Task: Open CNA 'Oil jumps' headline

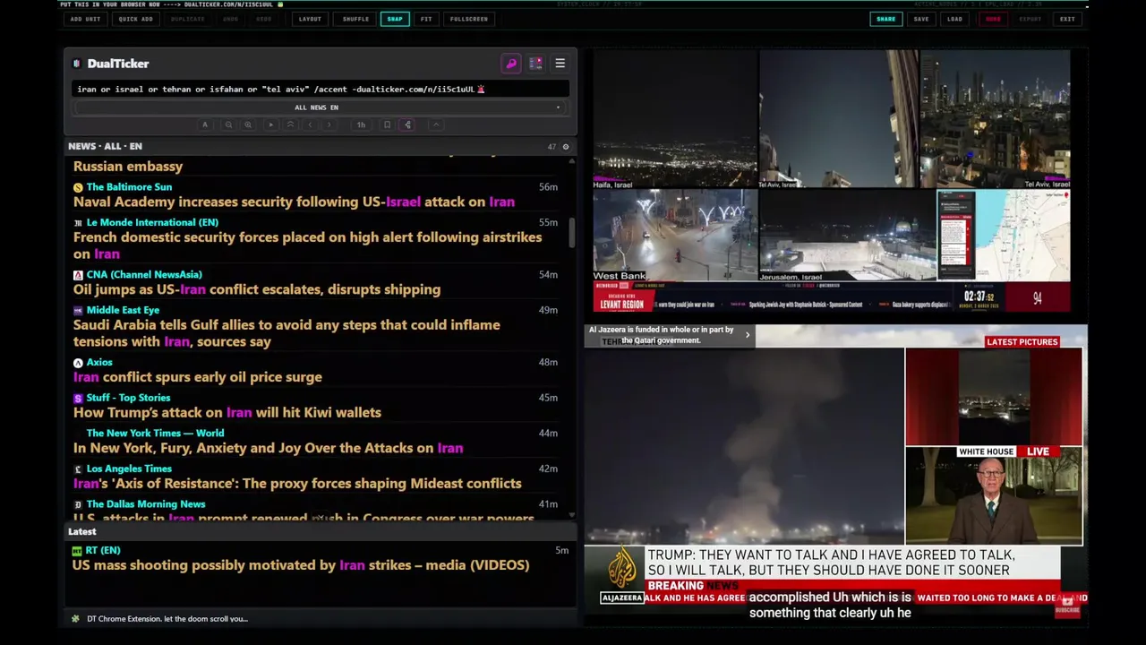Action: click(257, 289)
